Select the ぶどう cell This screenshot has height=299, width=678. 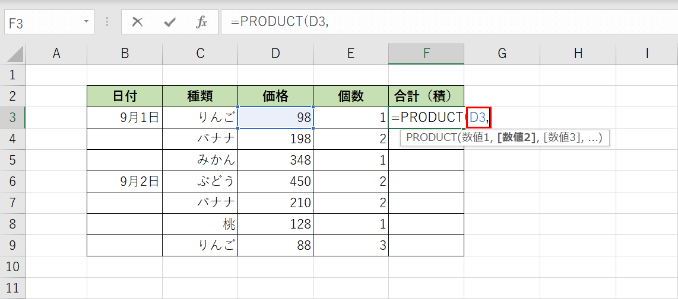[200, 181]
